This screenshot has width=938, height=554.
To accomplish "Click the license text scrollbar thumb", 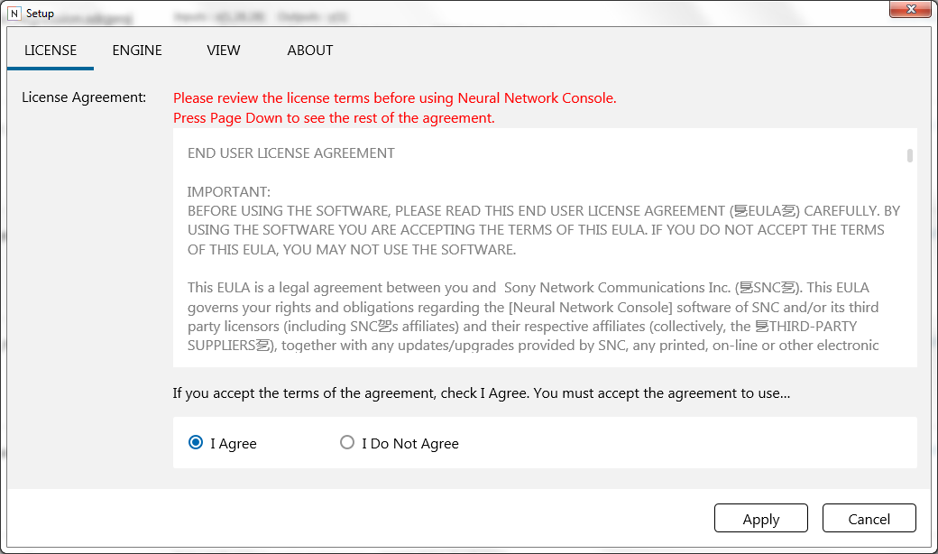I will coord(909,155).
